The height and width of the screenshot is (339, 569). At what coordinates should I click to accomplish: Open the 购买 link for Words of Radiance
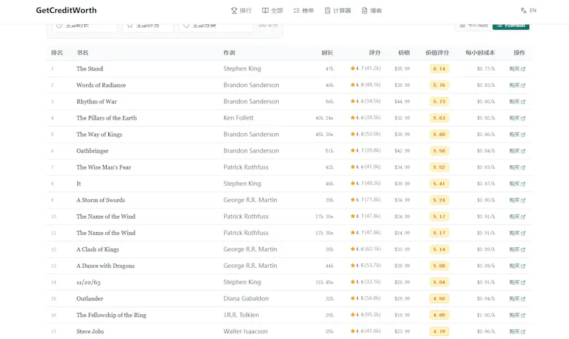[x=517, y=85]
